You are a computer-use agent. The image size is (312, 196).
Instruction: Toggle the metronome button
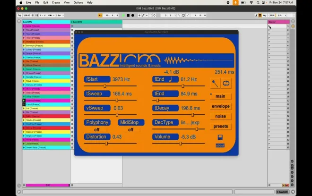click(50, 15)
